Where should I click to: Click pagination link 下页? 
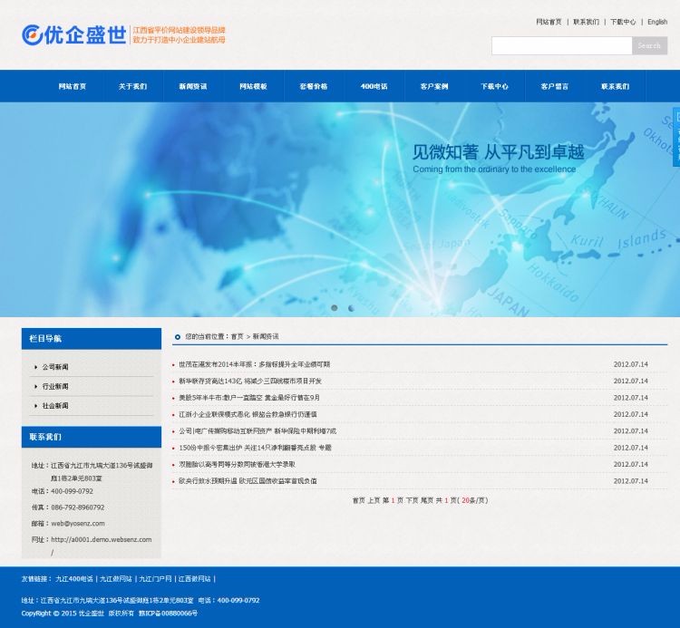(412, 500)
